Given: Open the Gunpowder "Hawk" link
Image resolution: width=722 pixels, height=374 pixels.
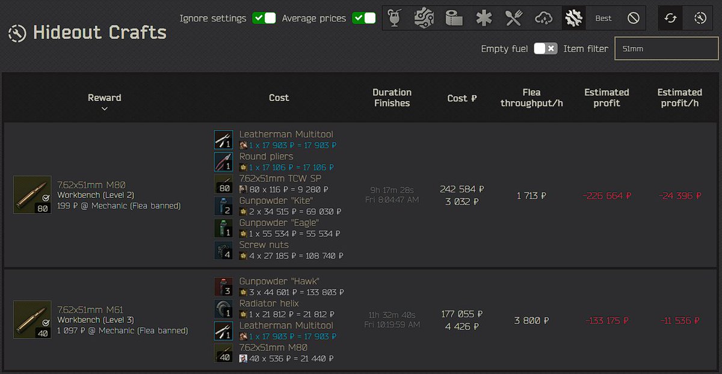Looking at the screenshot, I should [x=279, y=281].
